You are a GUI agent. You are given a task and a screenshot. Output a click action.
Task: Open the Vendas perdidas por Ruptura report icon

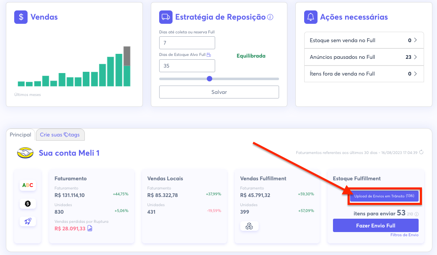[90, 229]
